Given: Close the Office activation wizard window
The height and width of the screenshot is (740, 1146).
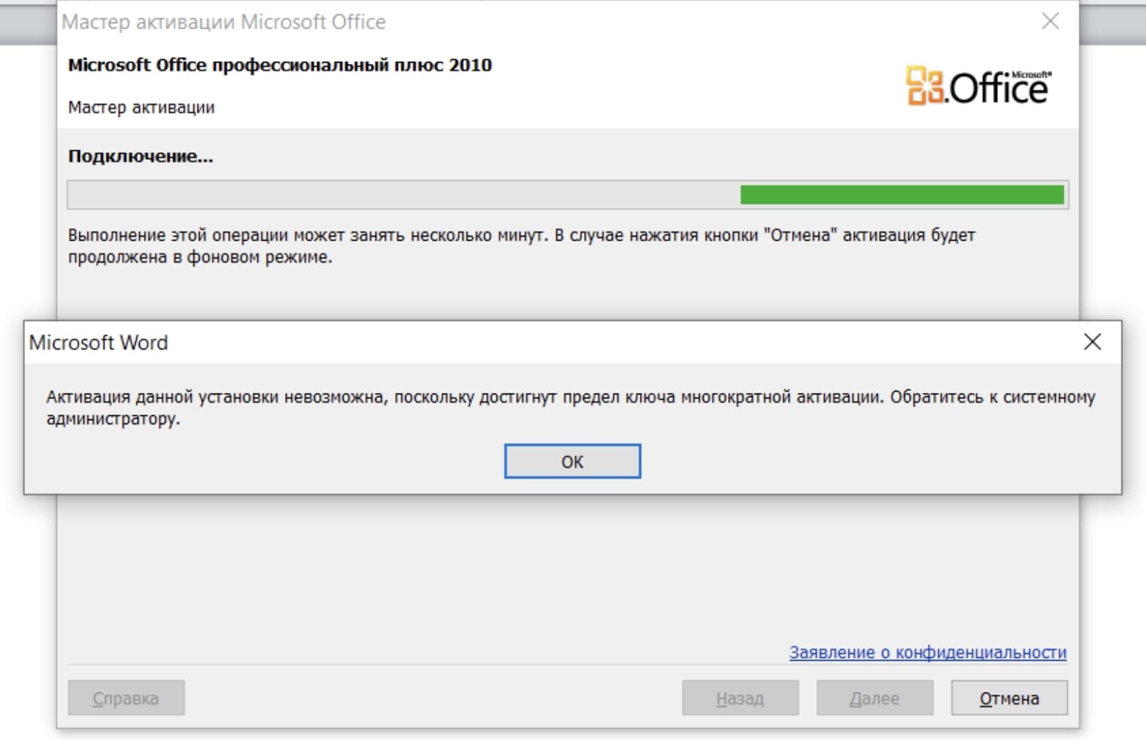Looking at the screenshot, I should coord(1050,21).
